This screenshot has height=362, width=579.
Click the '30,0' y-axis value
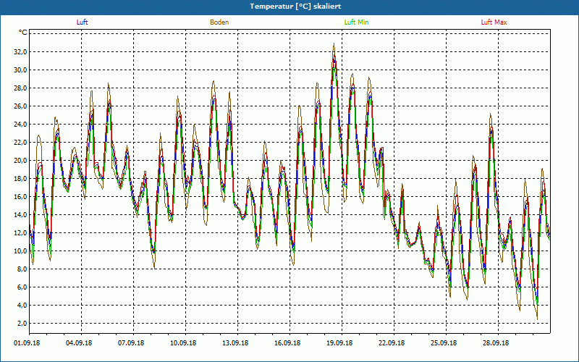21,70
